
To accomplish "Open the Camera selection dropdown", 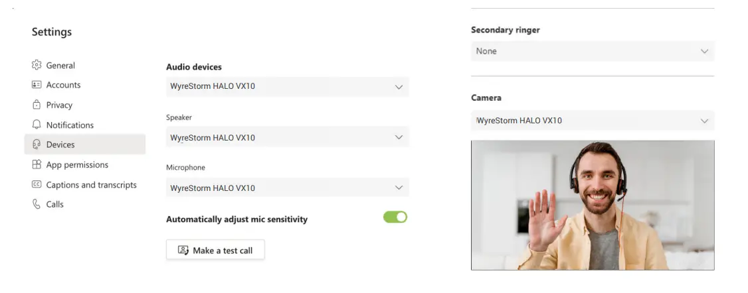I will [592, 121].
